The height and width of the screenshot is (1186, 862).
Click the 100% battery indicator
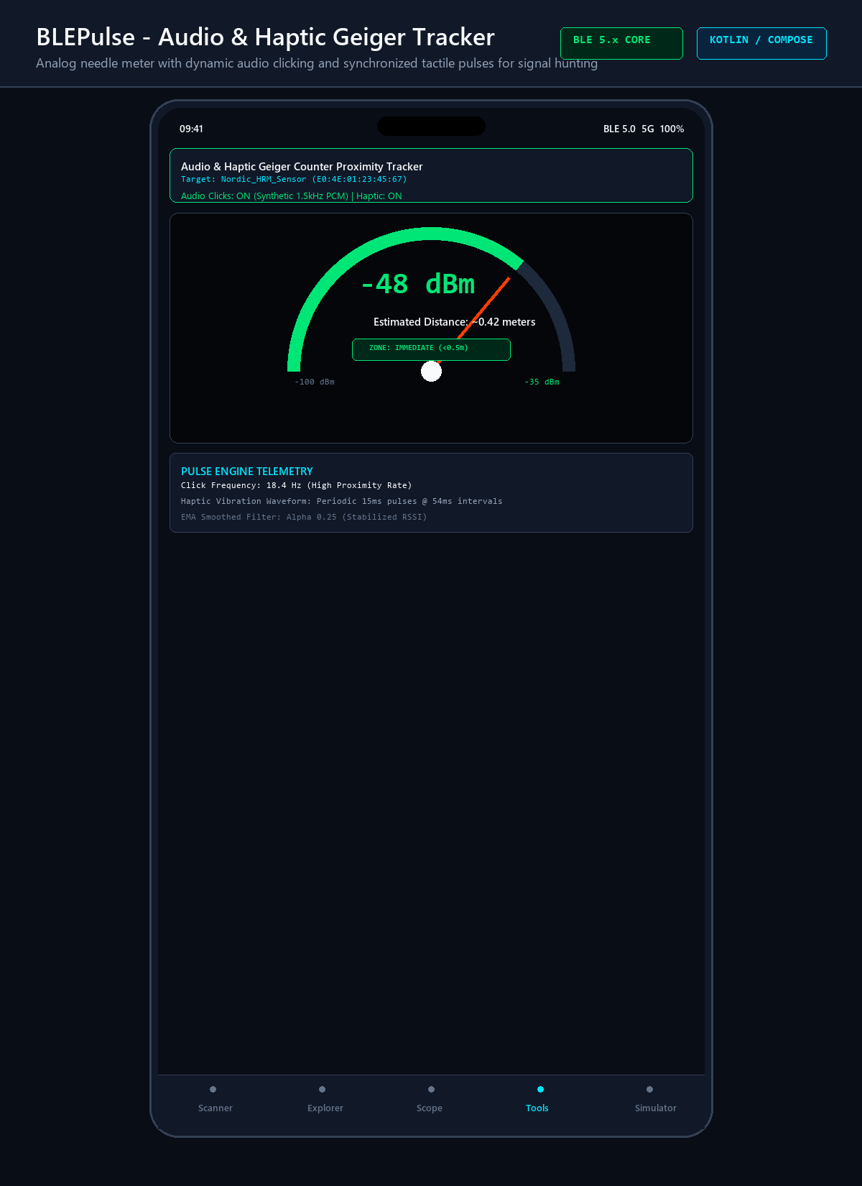click(x=672, y=129)
